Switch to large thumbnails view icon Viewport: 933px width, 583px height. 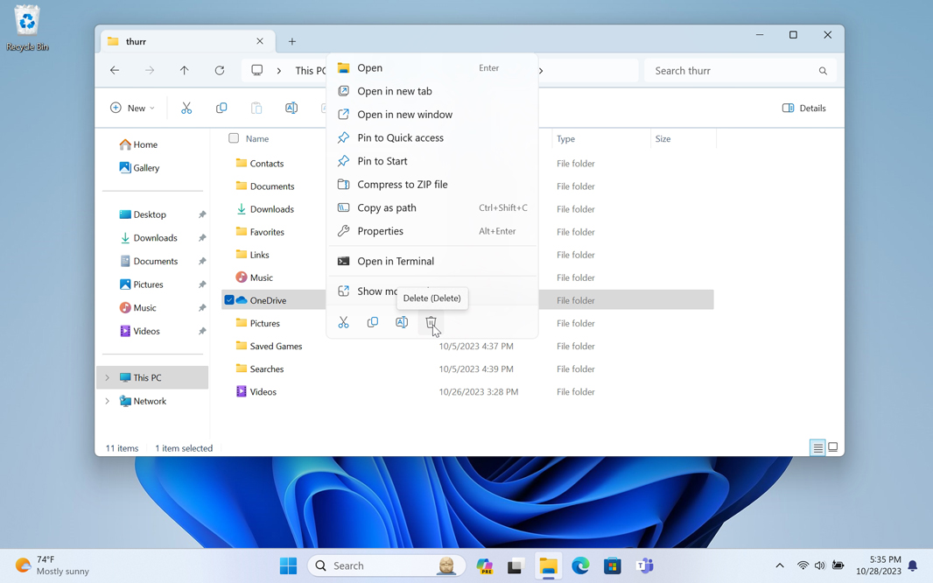pos(833,447)
